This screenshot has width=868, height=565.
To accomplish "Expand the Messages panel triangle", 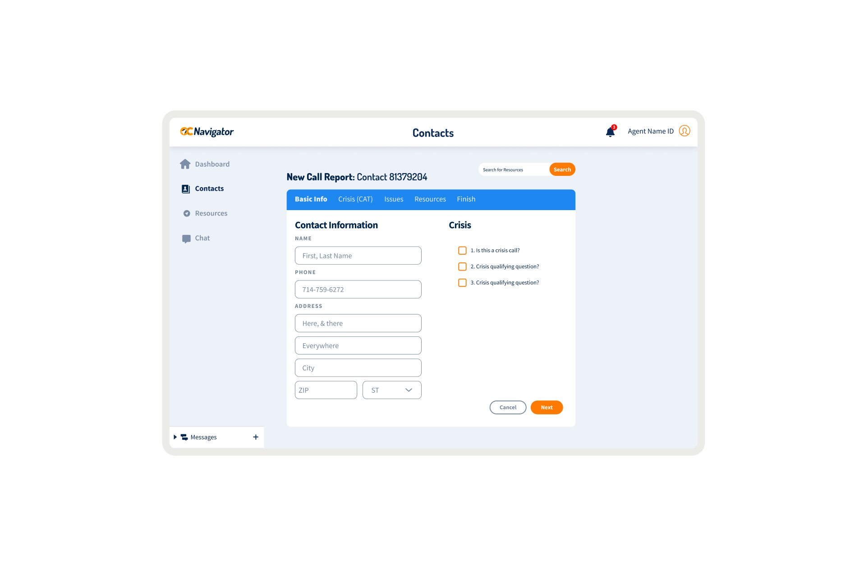I will 175,437.
